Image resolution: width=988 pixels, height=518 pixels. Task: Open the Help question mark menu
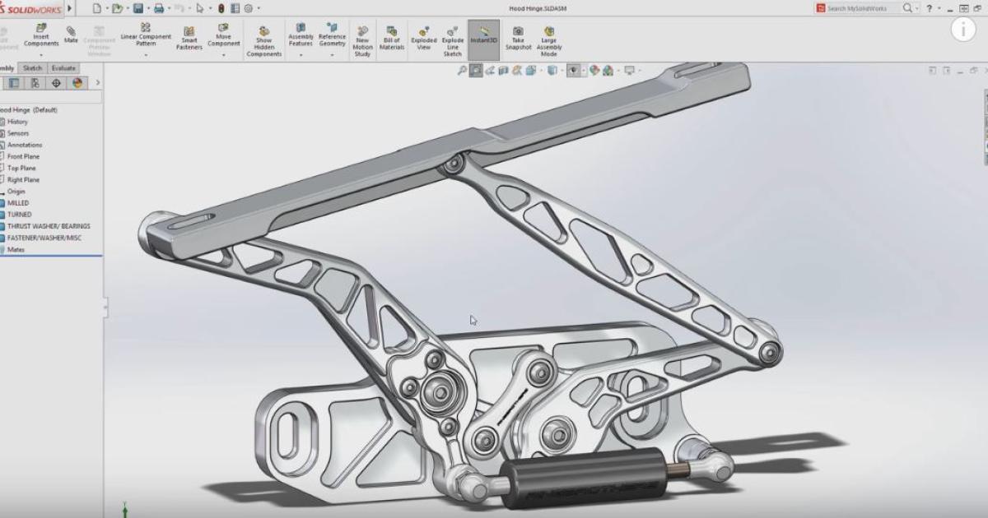(x=930, y=8)
